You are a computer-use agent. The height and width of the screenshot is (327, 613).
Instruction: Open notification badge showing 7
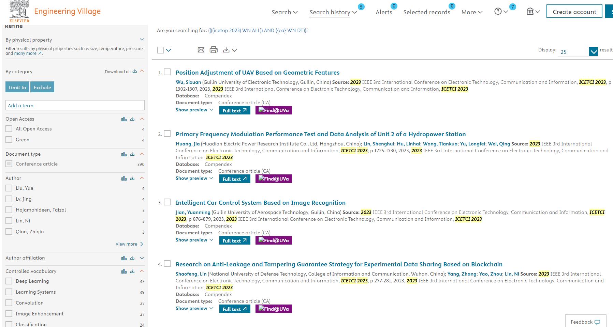click(x=512, y=7)
